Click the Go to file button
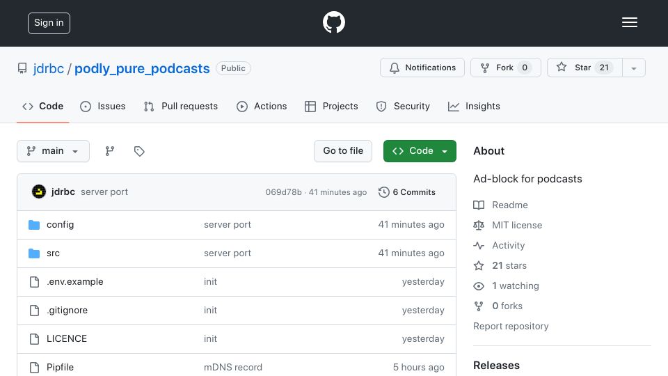668x376 pixels. coord(343,151)
